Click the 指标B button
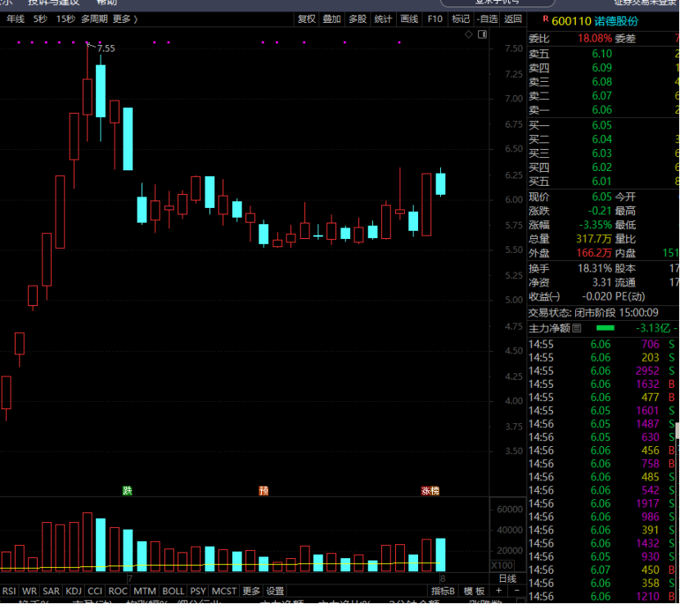 pyautogui.click(x=443, y=591)
